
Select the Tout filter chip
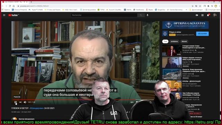pos(165,41)
